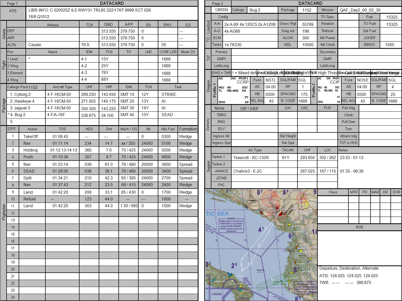This screenshot has height=301, width=402.
Task: Click the AWACS UHF frequency 287.025
Action: [x=308, y=171]
